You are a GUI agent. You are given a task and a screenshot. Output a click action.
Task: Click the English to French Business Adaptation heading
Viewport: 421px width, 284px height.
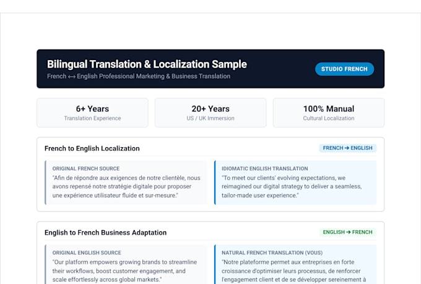pos(105,233)
